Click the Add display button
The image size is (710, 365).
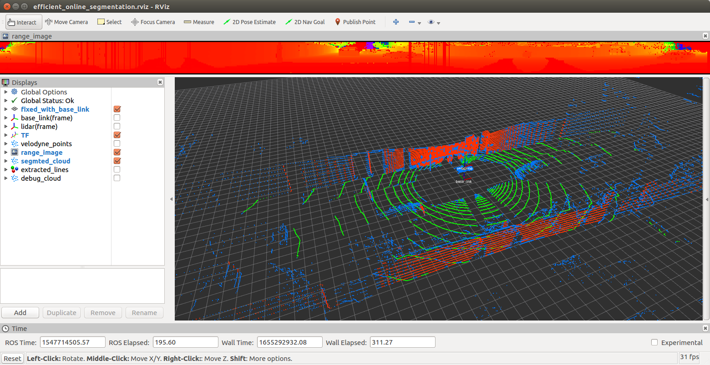point(20,312)
